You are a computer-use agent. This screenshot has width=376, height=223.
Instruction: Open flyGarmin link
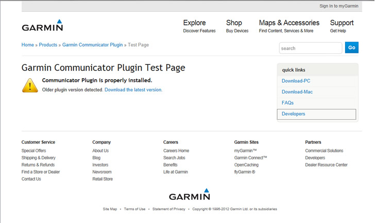tap(245, 172)
